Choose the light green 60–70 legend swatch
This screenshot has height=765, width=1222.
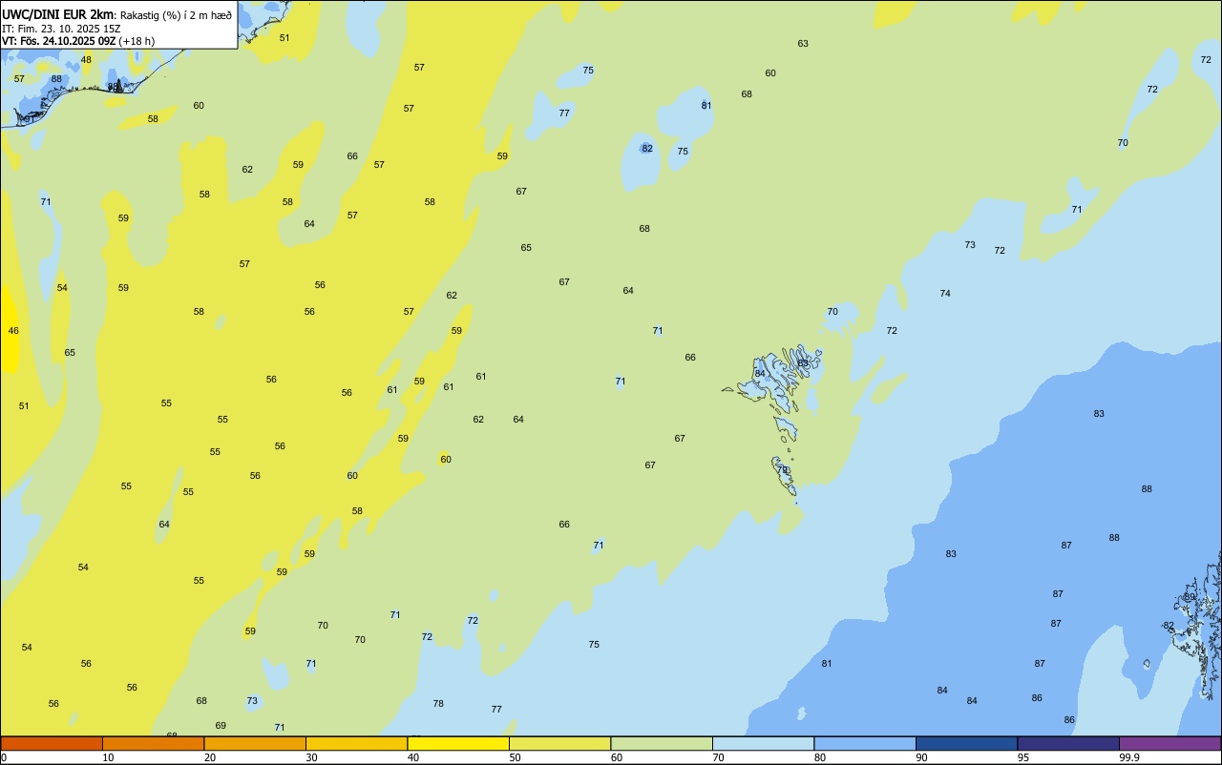coord(662,743)
